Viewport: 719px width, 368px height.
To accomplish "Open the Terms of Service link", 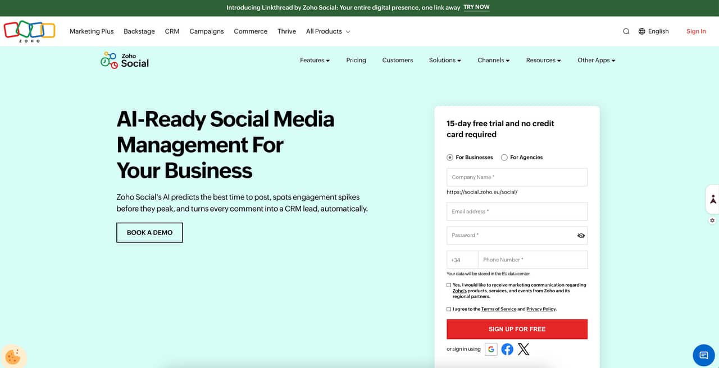I will click(x=499, y=309).
